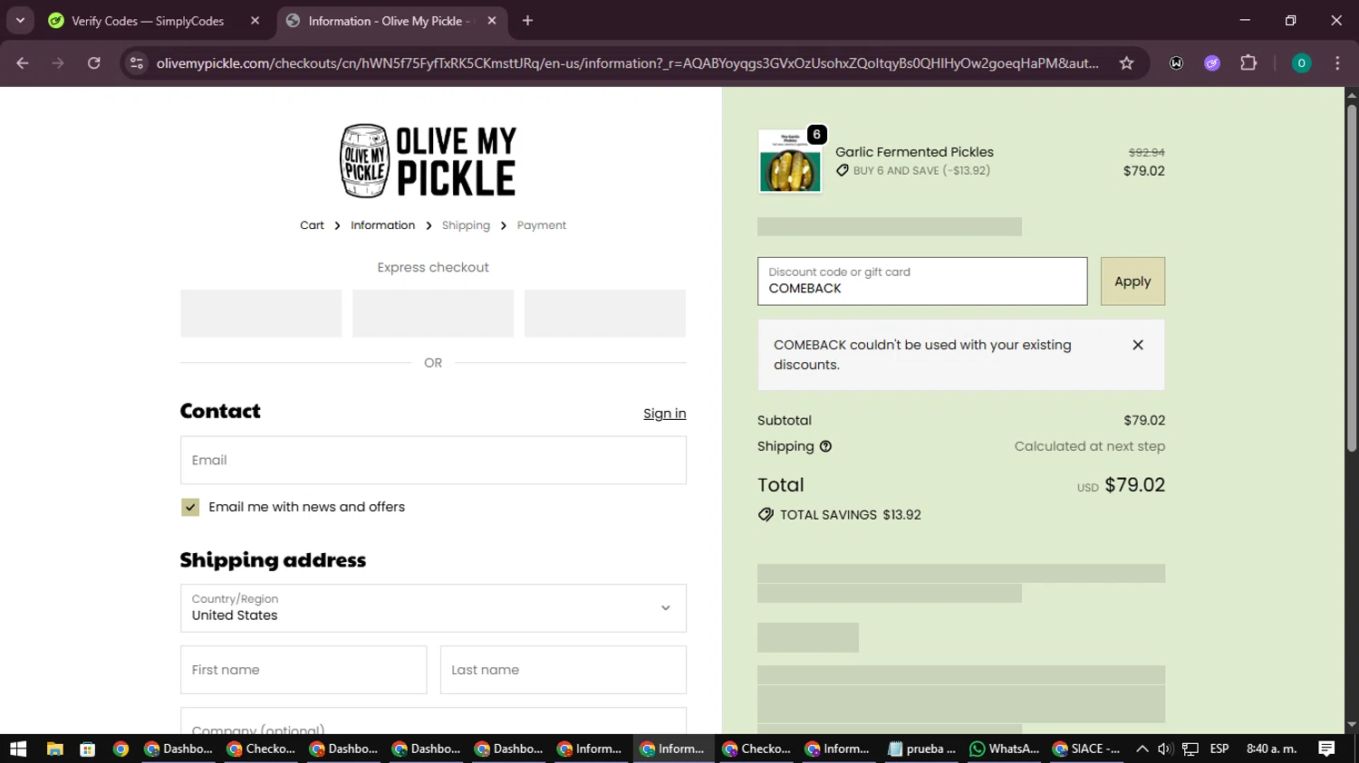This screenshot has width=1359, height=763.
Task: Click the Payment breadcrumb step
Action: coord(541,225)
